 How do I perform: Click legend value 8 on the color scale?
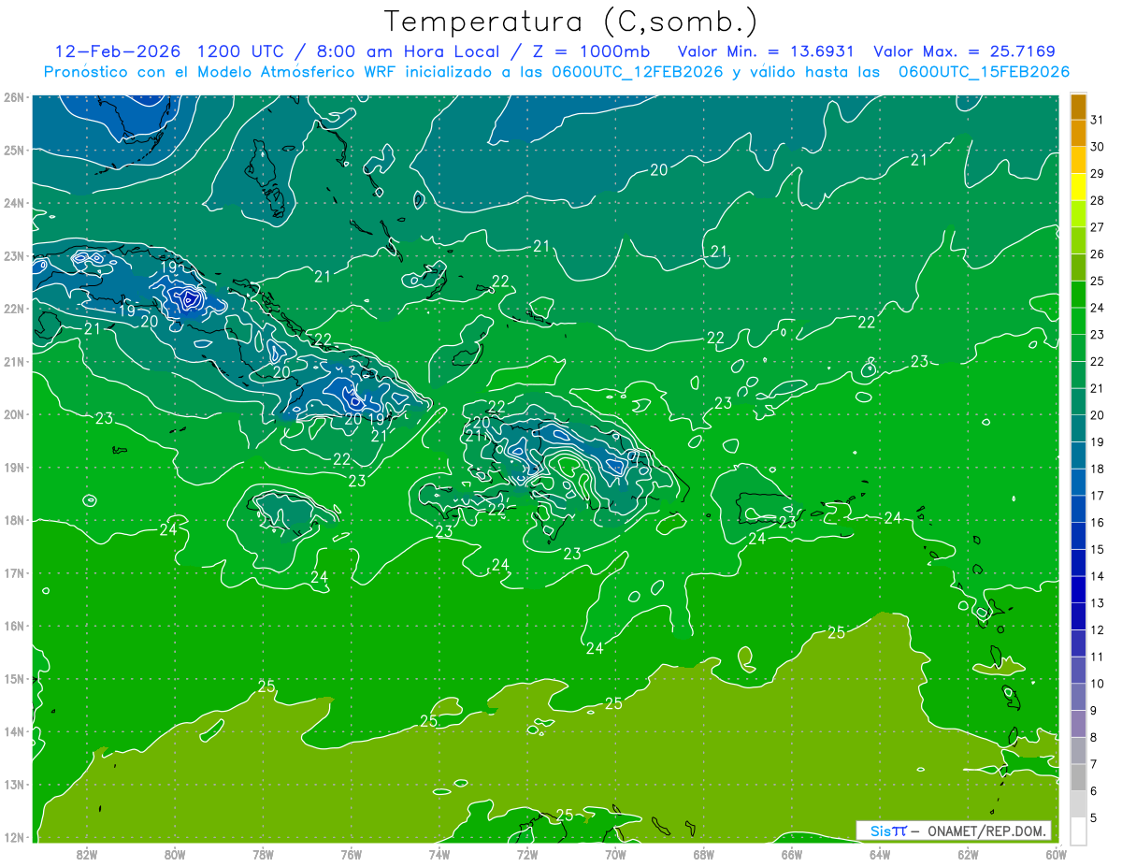(x=1093, y=737)
